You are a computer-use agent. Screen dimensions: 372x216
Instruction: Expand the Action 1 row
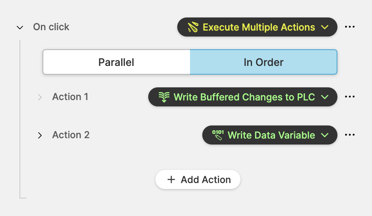tap(40, 97)
